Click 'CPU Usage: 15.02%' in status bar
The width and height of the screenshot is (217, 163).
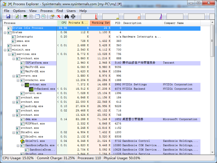tap(18, 158)
